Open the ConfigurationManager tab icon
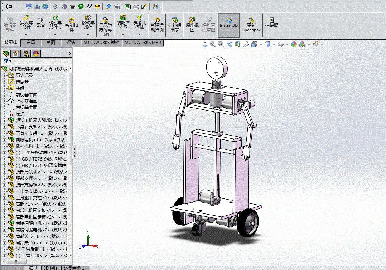 click(x=26, y=54)
